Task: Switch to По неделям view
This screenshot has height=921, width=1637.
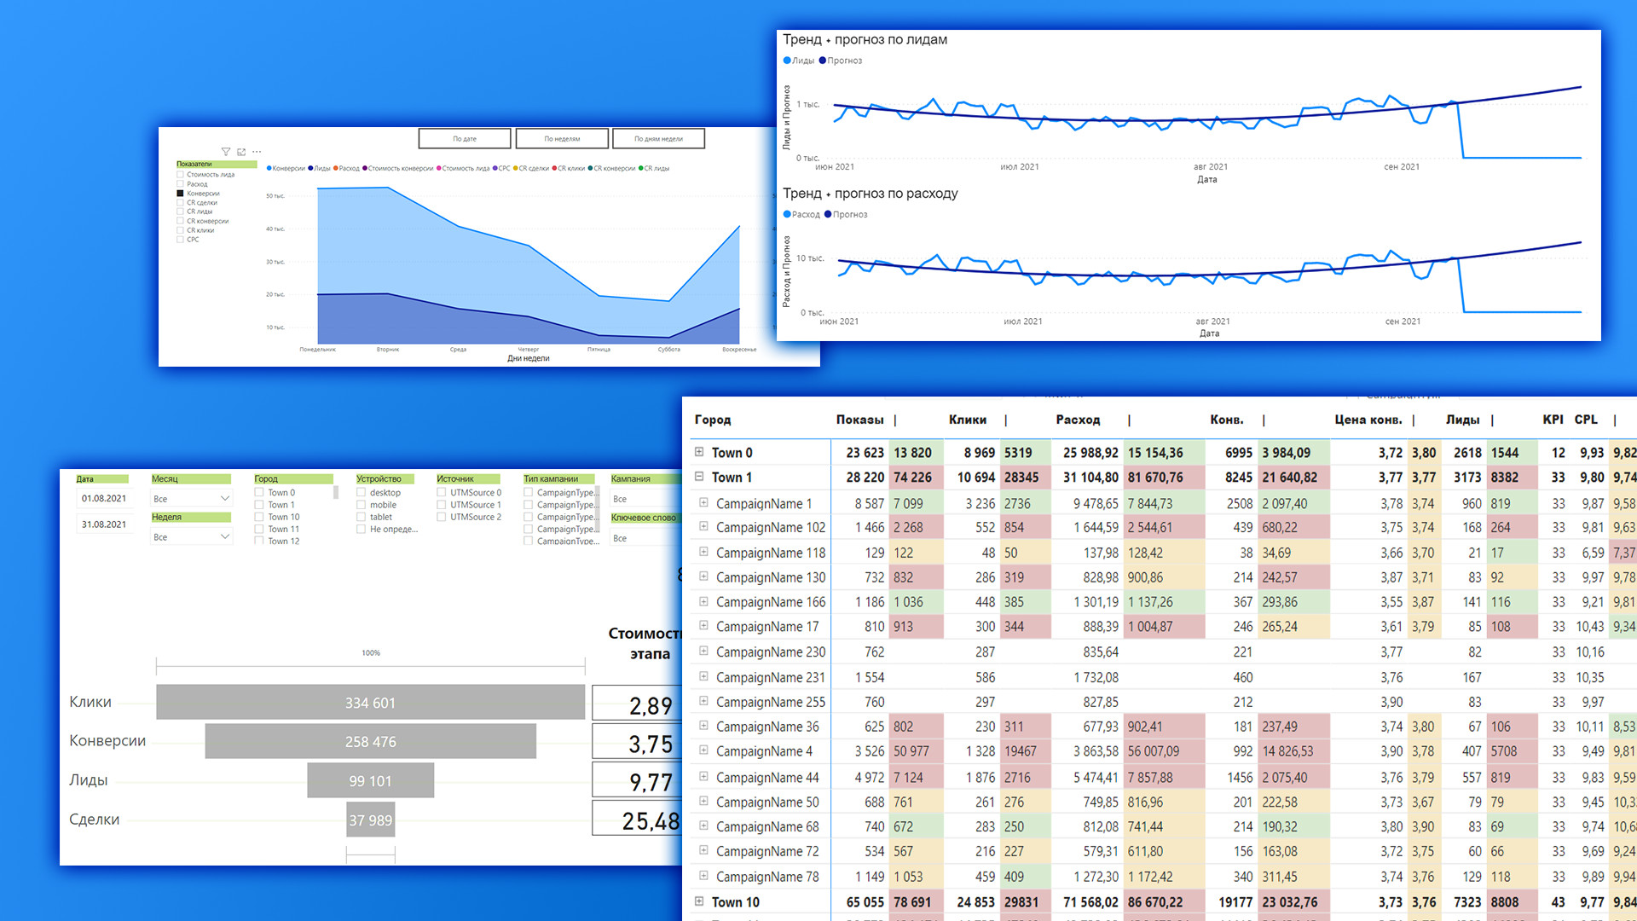Action: pyautogui.click(x=562, y=138)
